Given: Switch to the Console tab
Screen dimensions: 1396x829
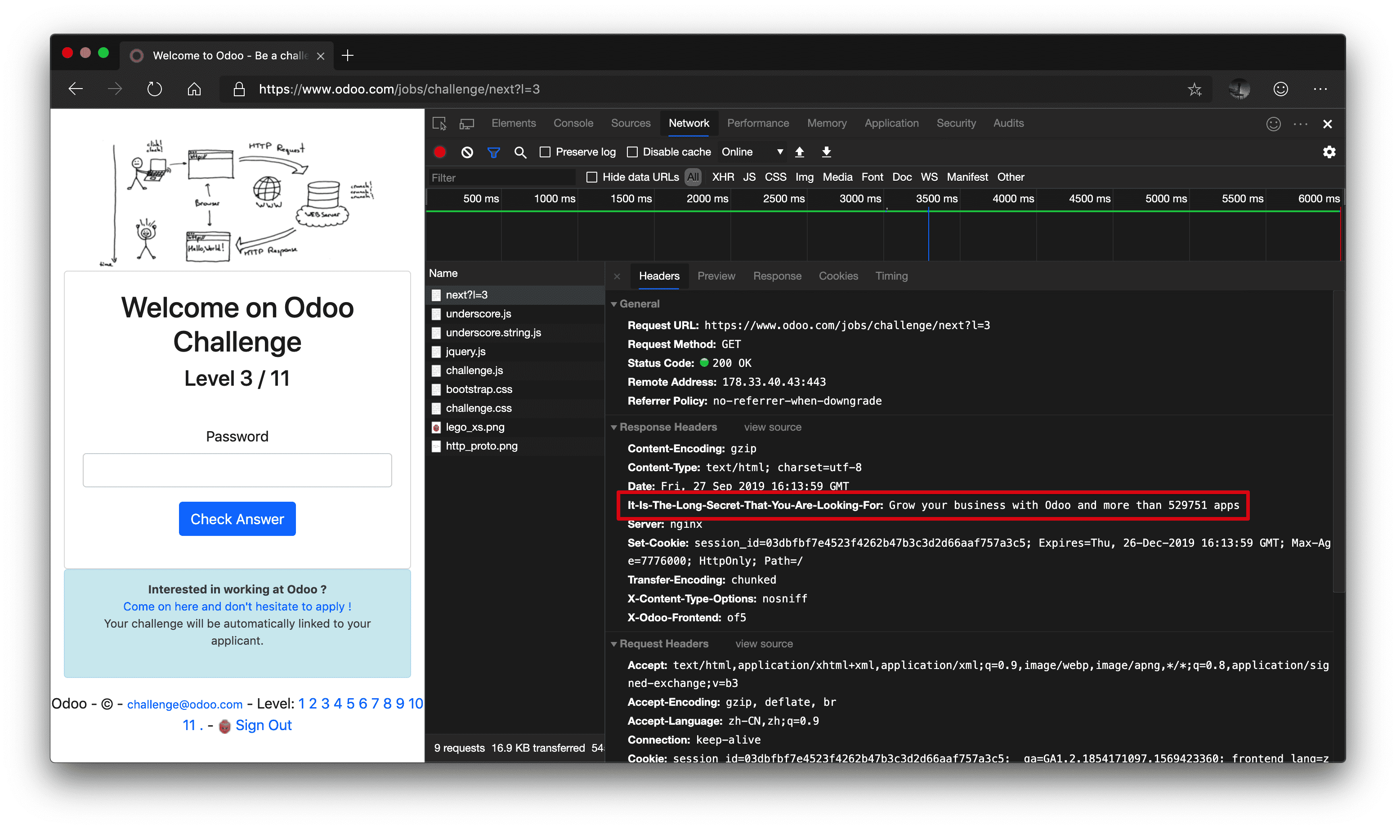Looking at the screenshot, I should (x=573, y=124).
